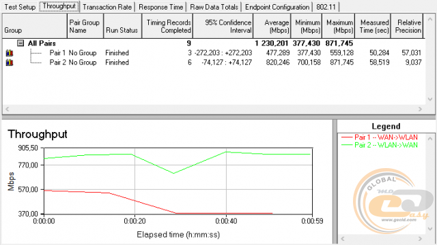
Task: Collapse the All Pairs group
Action: pyautogui.click(x=20, y=43)
